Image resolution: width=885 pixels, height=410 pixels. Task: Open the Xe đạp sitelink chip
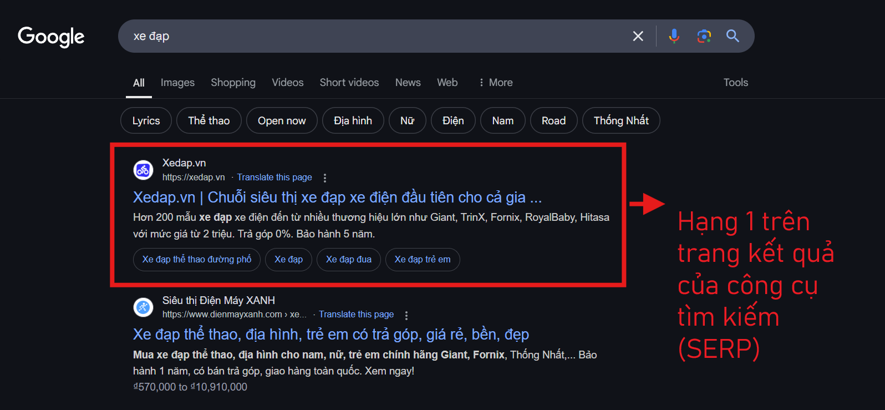[x=289, y=260]
